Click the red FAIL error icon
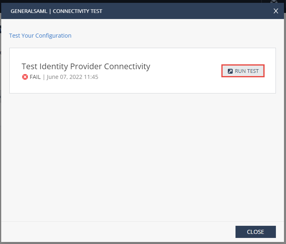 [x=25, y=77]
